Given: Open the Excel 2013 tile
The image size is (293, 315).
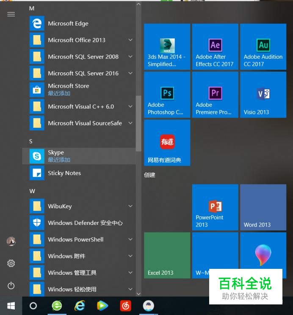Looking at the screenshot, I should [167, 255].
